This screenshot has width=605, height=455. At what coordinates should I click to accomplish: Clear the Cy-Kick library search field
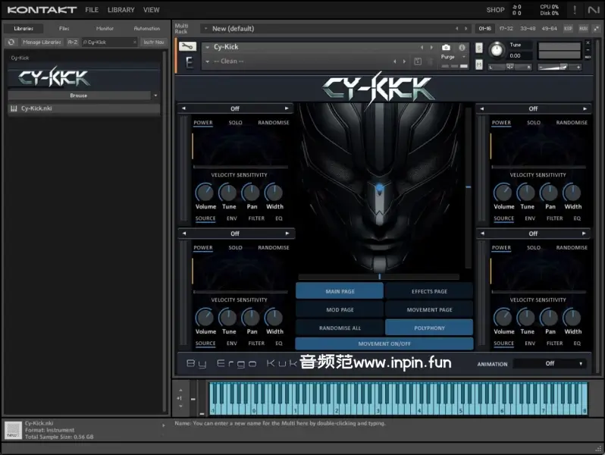[135, 42]
